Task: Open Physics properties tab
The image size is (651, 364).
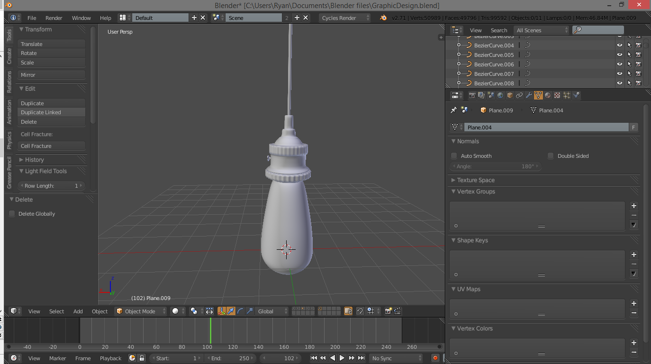Action: coord(576,95)
